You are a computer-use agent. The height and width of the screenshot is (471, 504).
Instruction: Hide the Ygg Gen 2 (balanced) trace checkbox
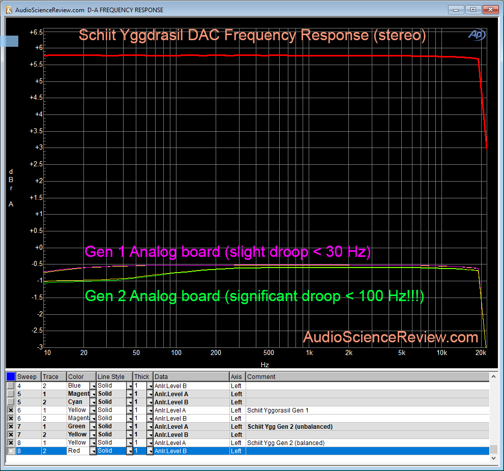(11, 443)
